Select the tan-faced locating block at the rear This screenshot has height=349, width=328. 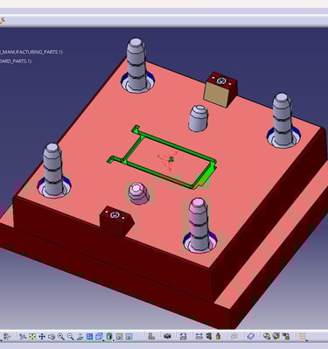[220, 90]
